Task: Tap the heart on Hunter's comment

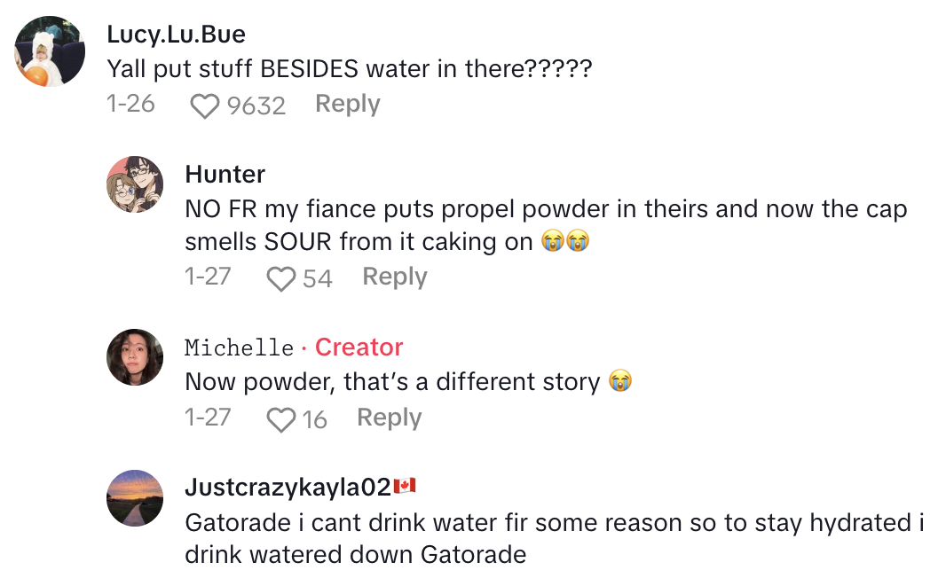Action: point(281,278)
